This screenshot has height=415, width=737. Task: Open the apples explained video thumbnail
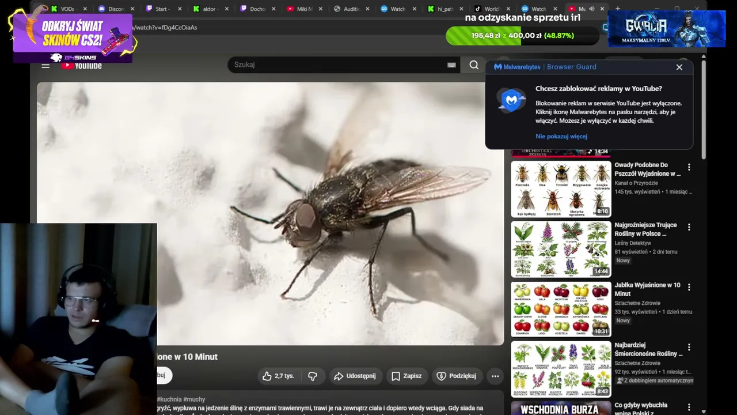pyautogui.click(x=561, y=309)
